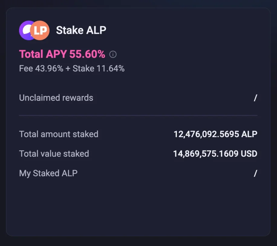Viewport: 277px width, 246px height.
Task: Click the 12,476,092.5695 ALP staked amount
Action: pos(215,134)
